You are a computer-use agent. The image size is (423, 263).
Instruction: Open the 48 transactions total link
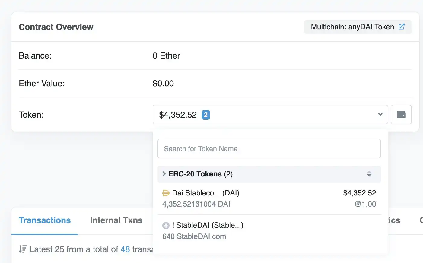click(x=125, y=249)
